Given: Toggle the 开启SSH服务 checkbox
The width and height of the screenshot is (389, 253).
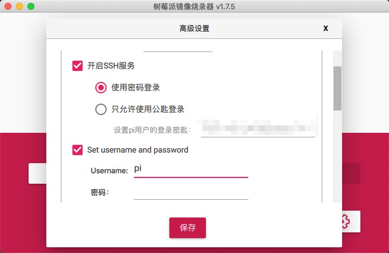Looking at the screenshot, I should coord(77,66).
